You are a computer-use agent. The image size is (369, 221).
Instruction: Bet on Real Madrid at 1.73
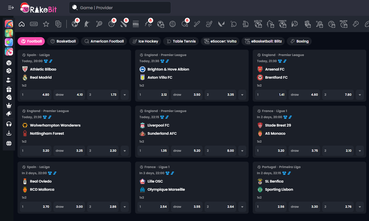click(103, 95)
